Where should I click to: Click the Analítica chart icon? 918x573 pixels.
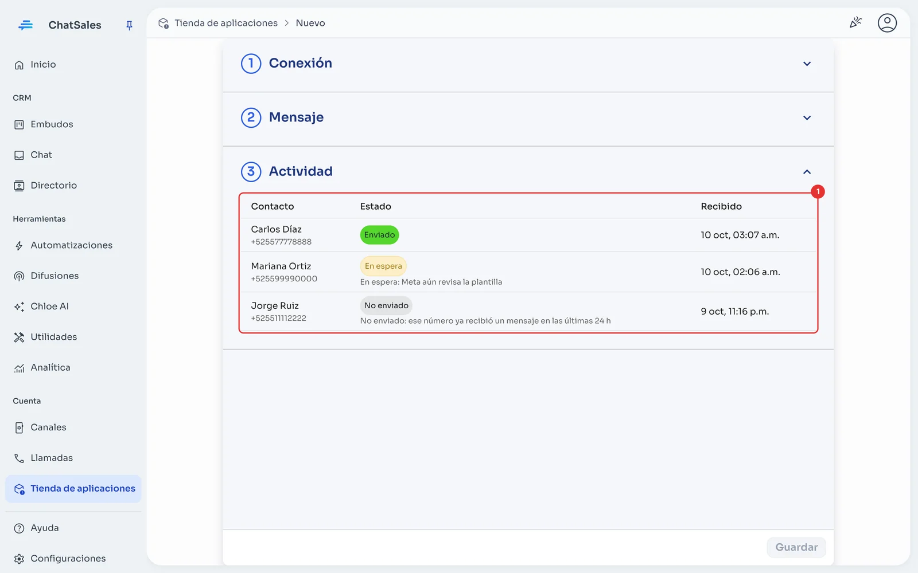19,368
